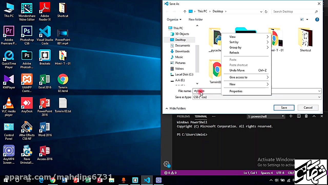This screenshot has height=185, width=328.
Task: Click the Save button
Action: 284,108
